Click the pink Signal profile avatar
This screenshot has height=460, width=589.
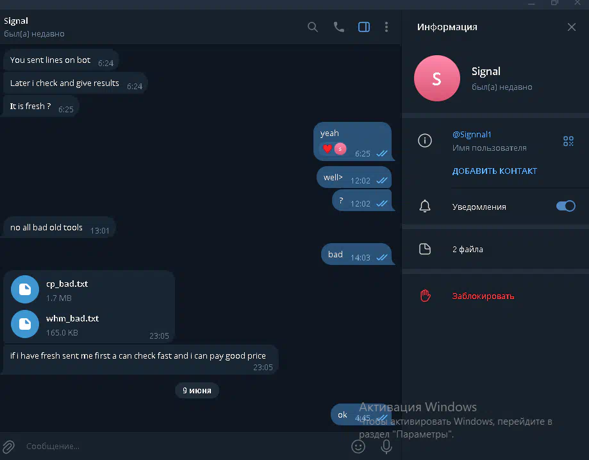(x=436, y=78)
